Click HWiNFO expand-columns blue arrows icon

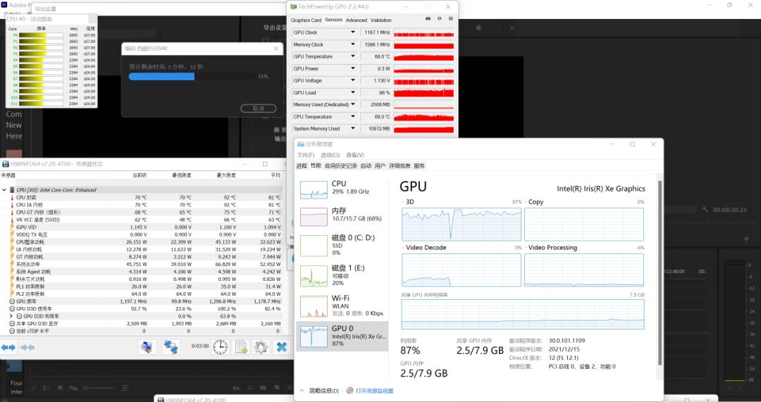(x=8, y=347)
